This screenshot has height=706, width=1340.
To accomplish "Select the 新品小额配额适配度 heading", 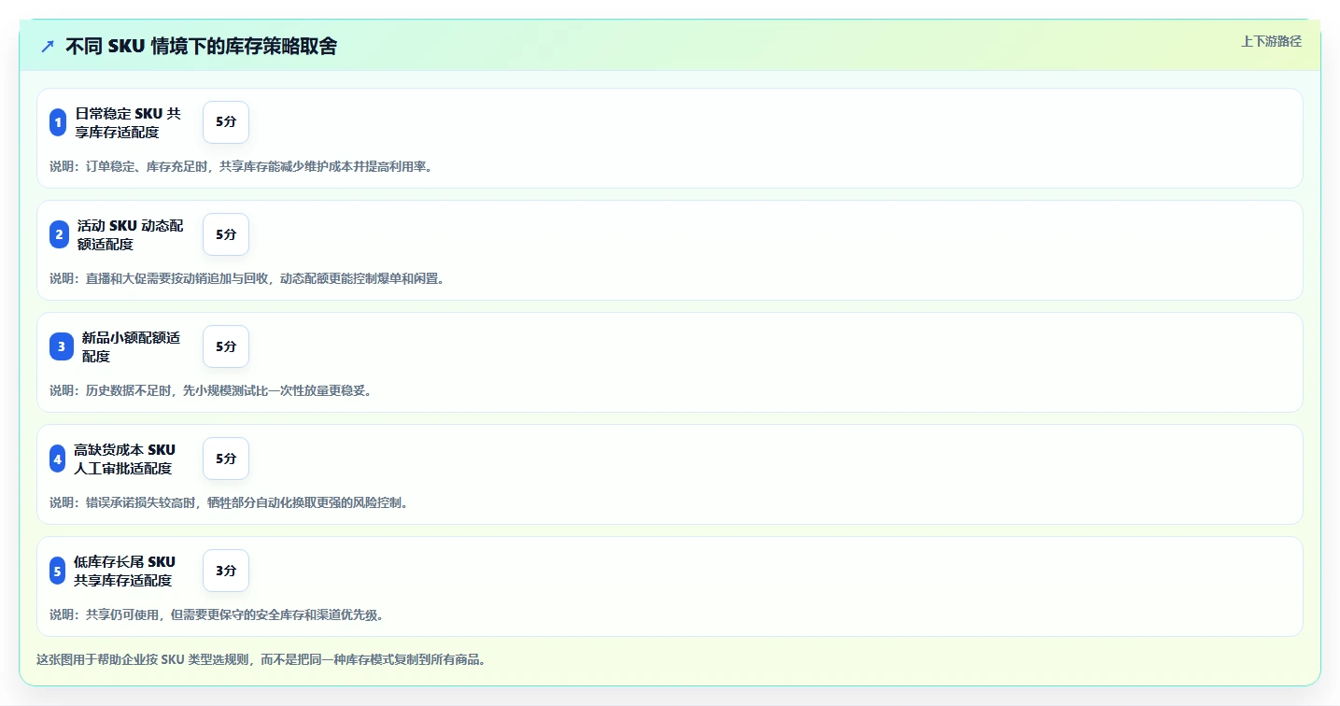I will point(131,346).
